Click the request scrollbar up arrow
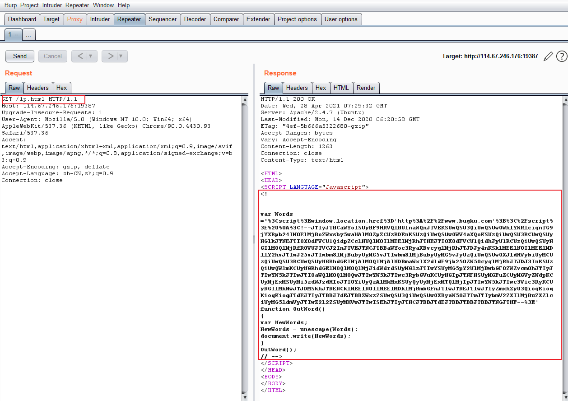Viewport: 568px width, 401px height. pyautogui.click(x=245, y=99)
